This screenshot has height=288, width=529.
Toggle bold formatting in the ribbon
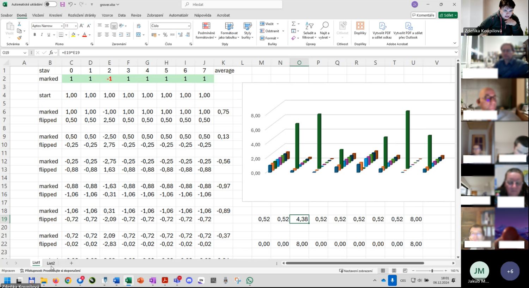(35, 35)
